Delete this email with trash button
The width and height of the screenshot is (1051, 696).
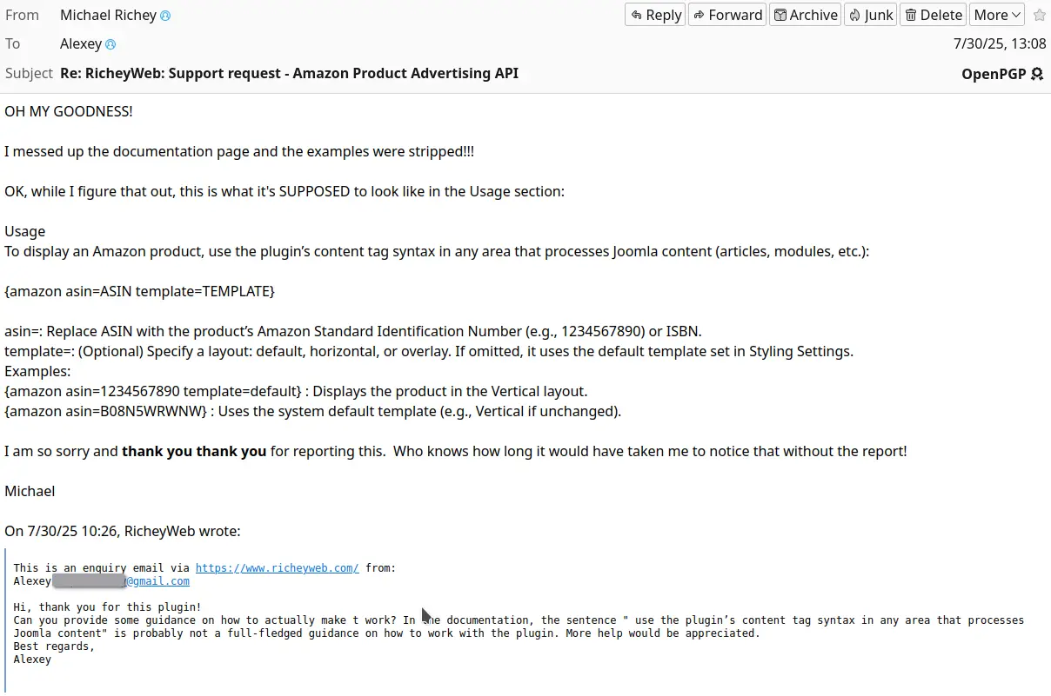[x=934, y=15]
